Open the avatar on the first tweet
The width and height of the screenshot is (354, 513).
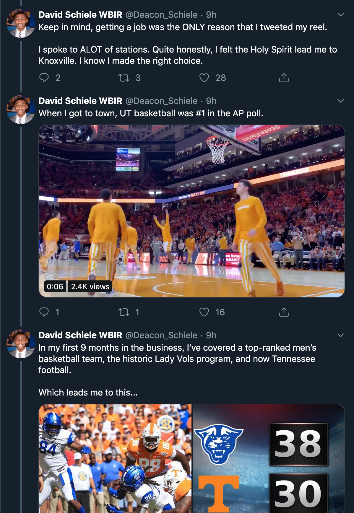21,23
